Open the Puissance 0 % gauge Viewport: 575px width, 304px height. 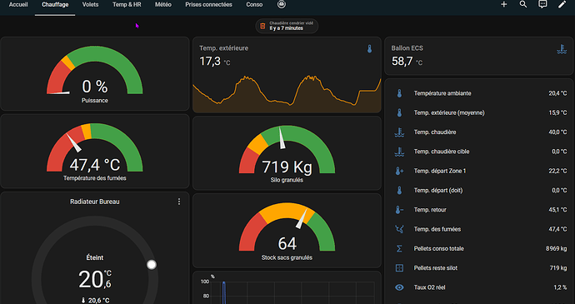click(95, 73)
